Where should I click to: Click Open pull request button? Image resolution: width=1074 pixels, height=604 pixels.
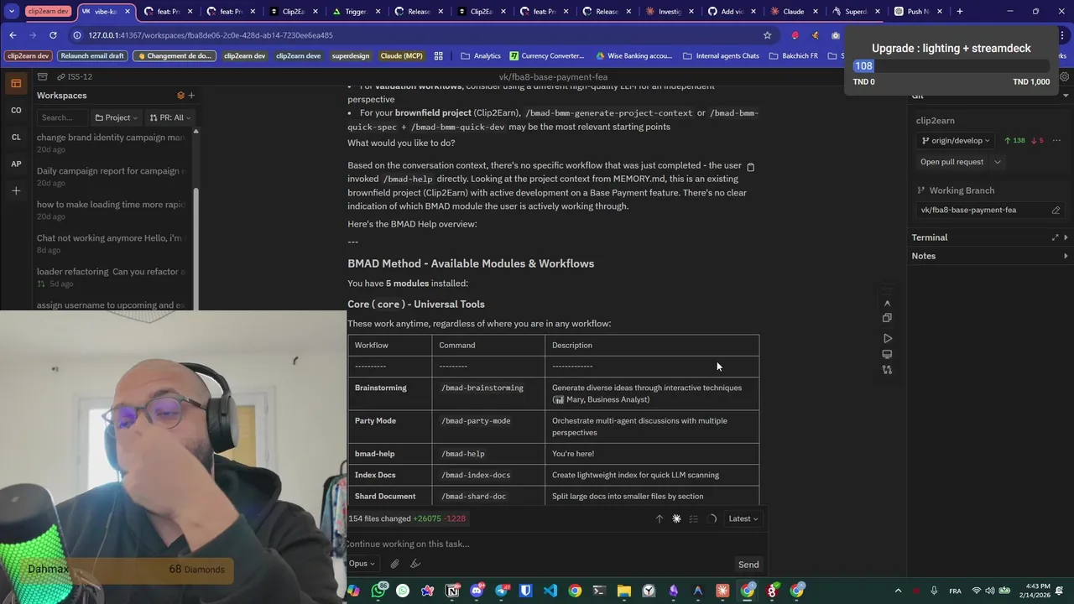[x=951, y=162]
